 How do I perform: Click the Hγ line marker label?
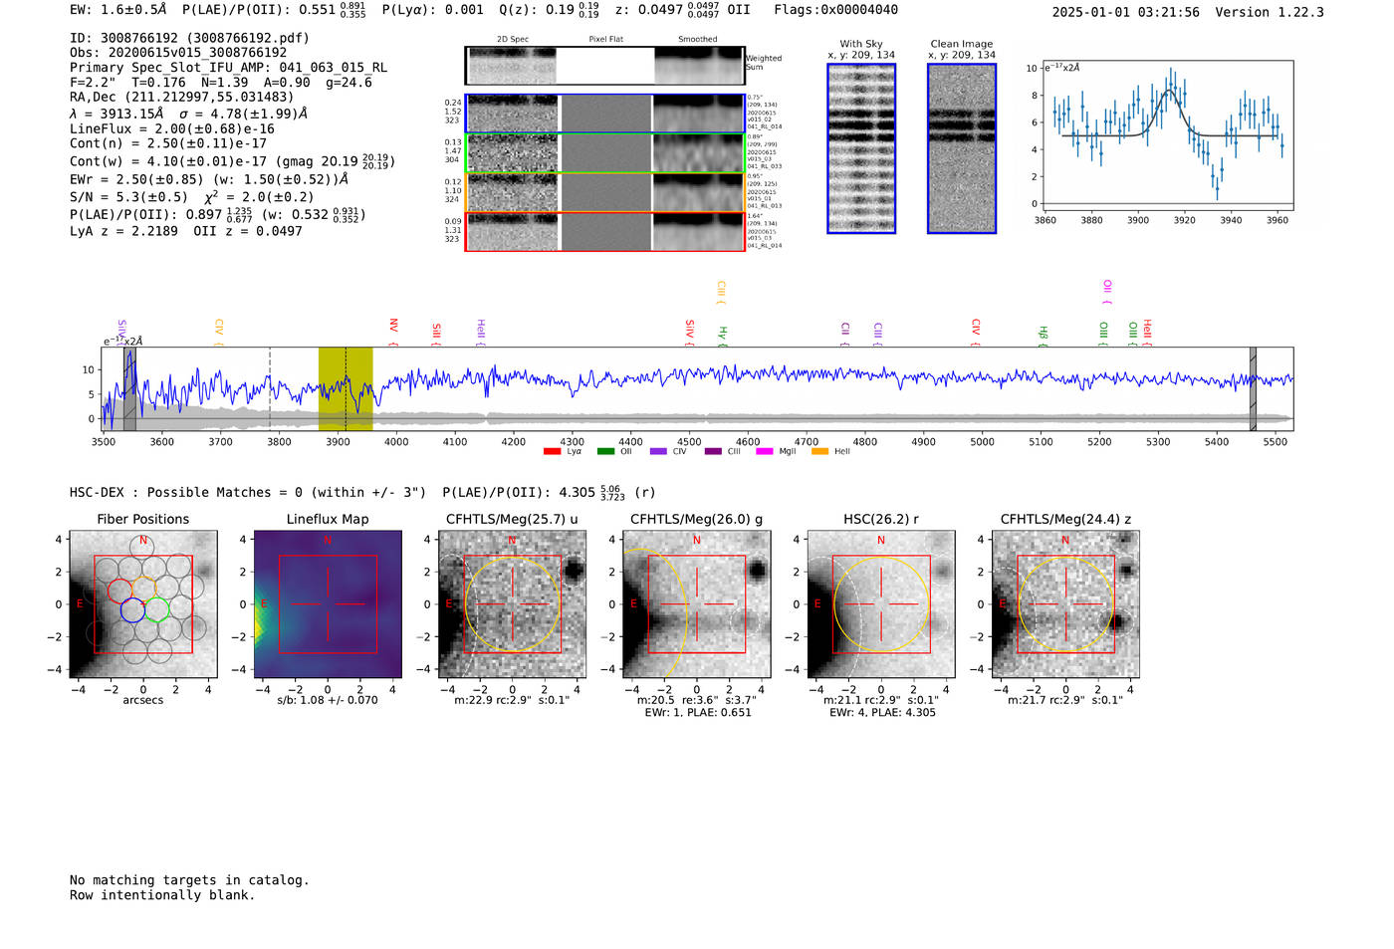[723, 336]
